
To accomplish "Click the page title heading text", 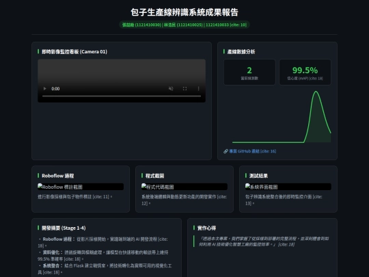I will point(184,12).
